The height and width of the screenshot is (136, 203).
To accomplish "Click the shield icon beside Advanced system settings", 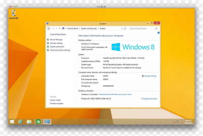I will [x=48, y=50].
